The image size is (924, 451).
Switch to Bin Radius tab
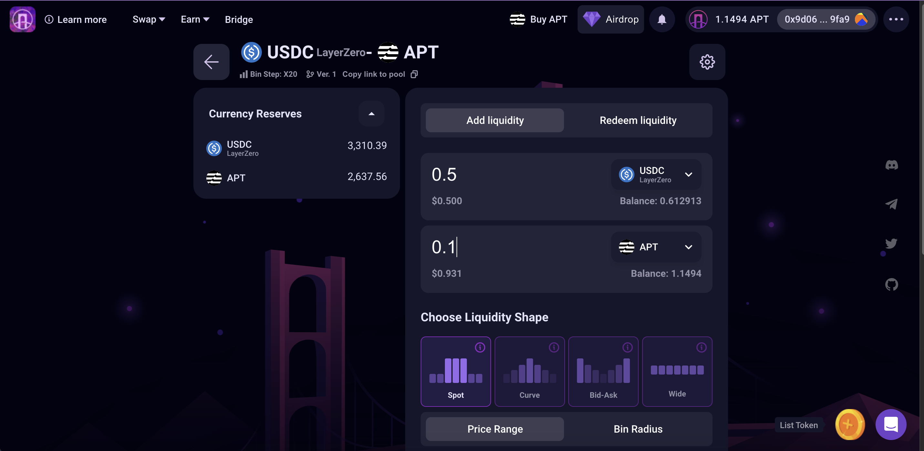tap(638, 429)
